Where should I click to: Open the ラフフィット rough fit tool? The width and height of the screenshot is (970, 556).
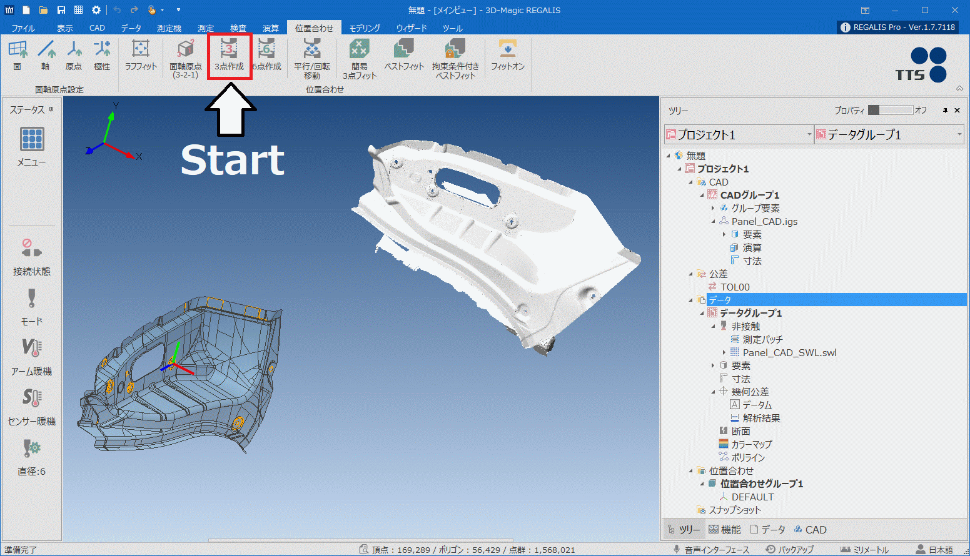[x=141, y=56]
